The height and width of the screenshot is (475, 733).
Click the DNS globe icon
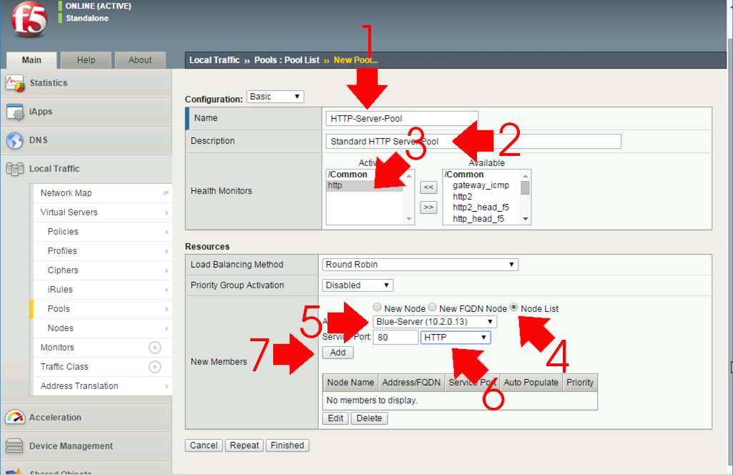(x=16, y=139)
